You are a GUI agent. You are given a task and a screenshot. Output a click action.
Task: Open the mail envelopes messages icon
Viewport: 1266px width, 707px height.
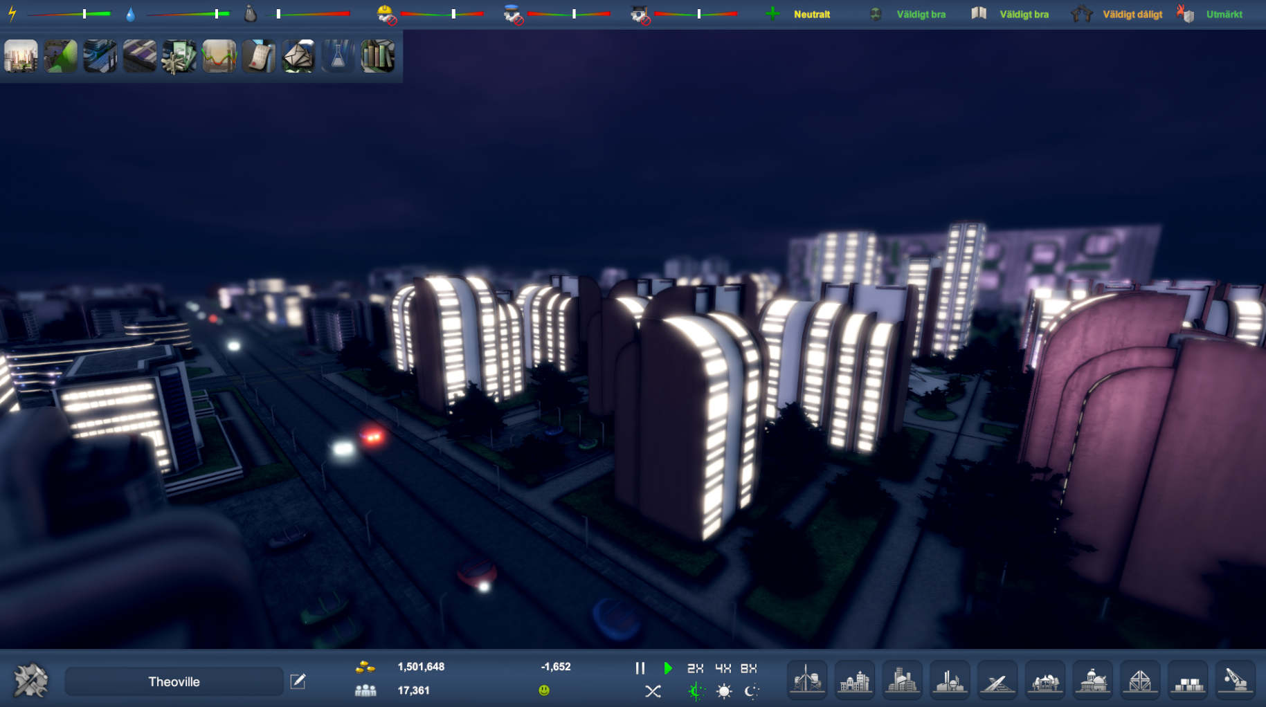click(298, 56)
